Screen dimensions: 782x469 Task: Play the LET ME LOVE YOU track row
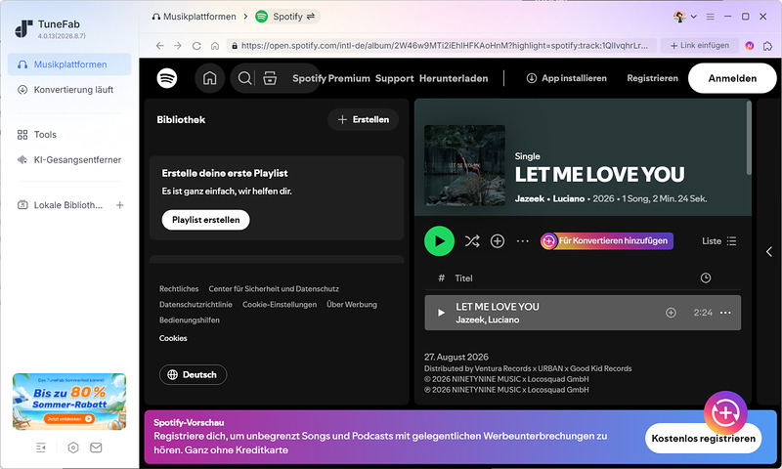pos(441,313)
